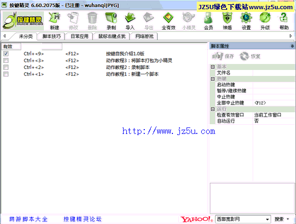The width and height of the screenshot is (296, 224).
Task: Click the 新建 (New) script icon
Action: (54, 21)
